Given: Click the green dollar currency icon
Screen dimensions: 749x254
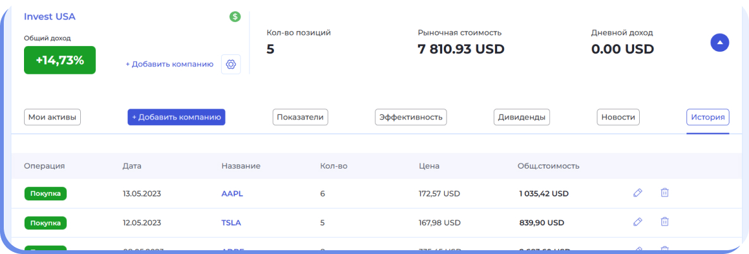Looking at the screenshot, I should (x=235, y=17).
